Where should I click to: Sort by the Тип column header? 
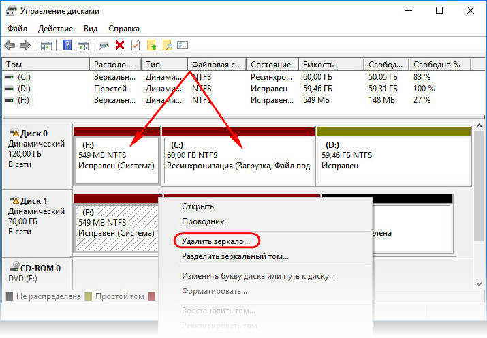(x=164, y=65)
